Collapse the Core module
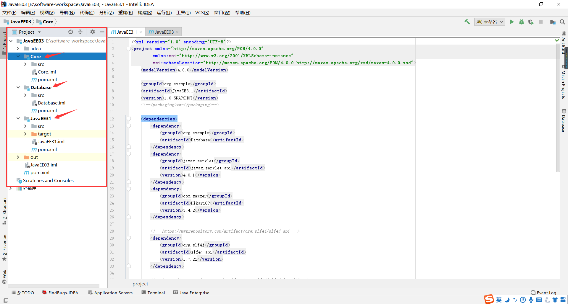This screenshot has width=568, height=304. point(18,56)
